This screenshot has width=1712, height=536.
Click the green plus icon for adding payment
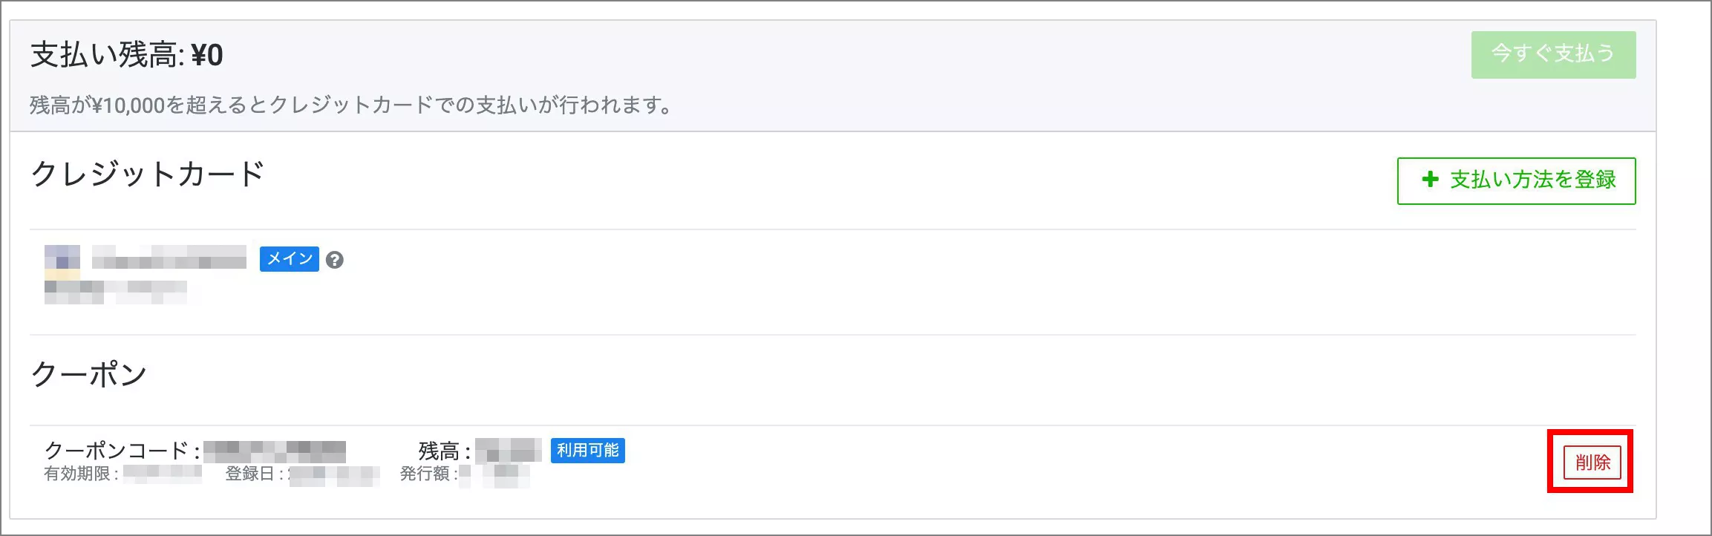tap(1430, 180)
